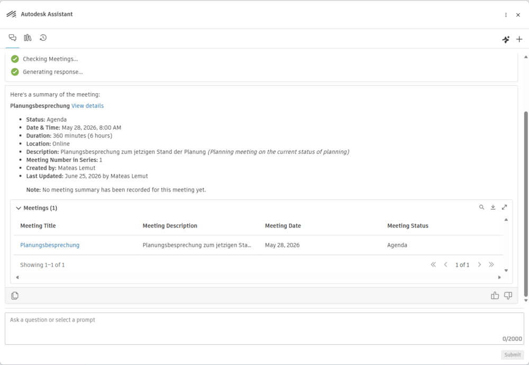Search within the Meetings table
Viewport: 529px width, 365px height.
[x=482, y=207]
